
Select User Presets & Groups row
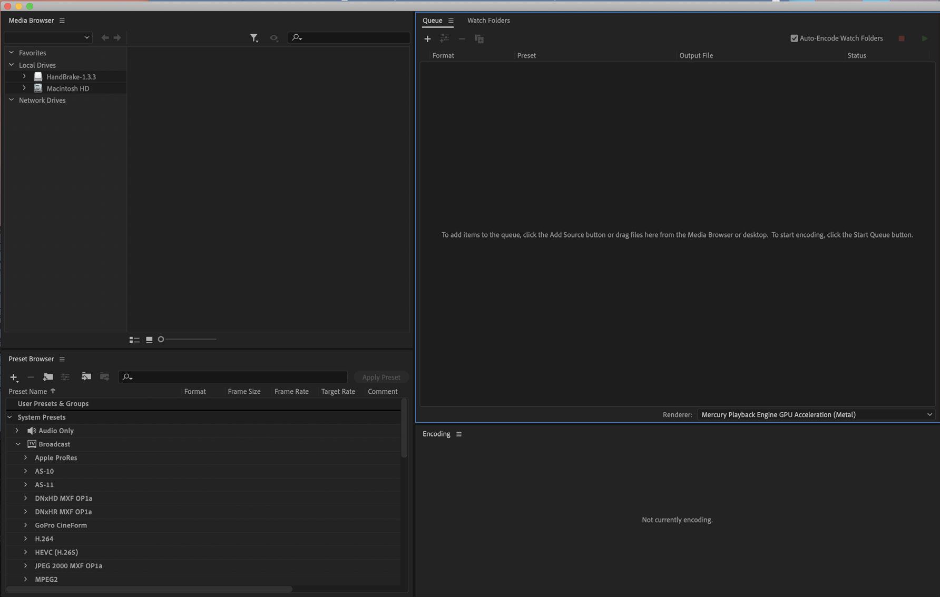coord(203,403)
